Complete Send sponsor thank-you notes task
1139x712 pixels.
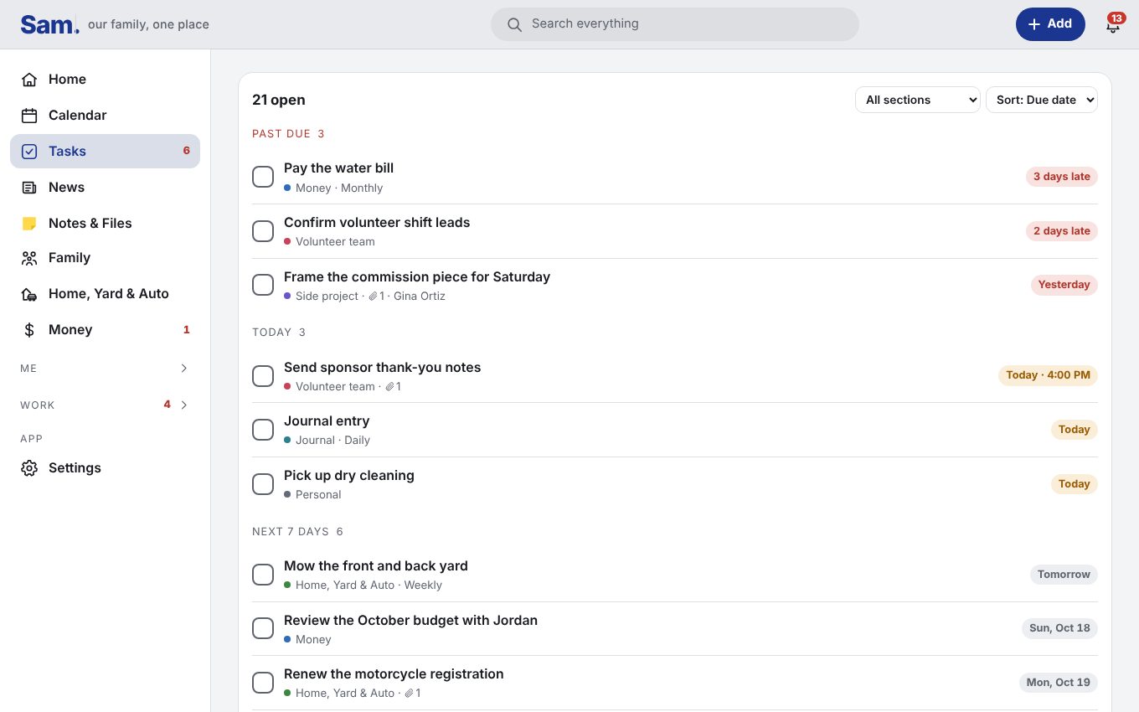pyautogui.click(x=263, y=376)
